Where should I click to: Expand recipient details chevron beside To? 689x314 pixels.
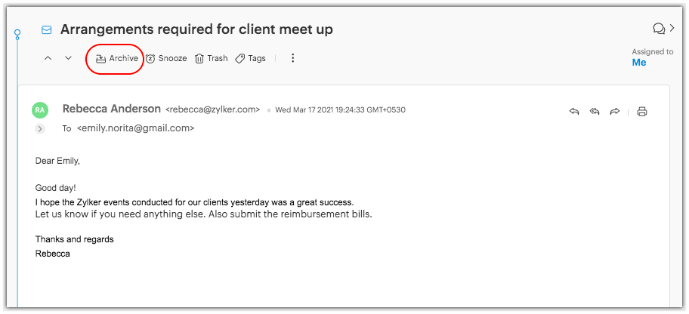click(40, 129)
